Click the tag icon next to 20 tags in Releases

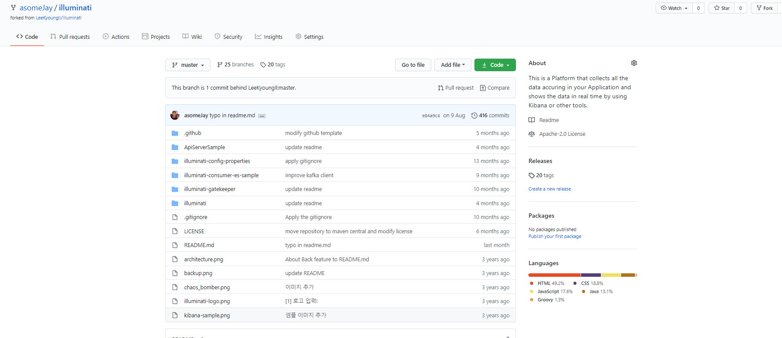pos(531,175)
